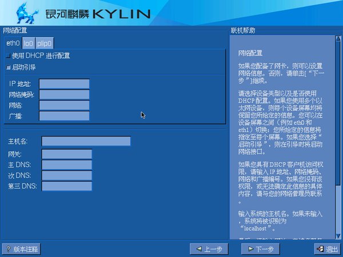Quit the installer with 退出 button
This screenshot has height=257, width=343.
327,249
